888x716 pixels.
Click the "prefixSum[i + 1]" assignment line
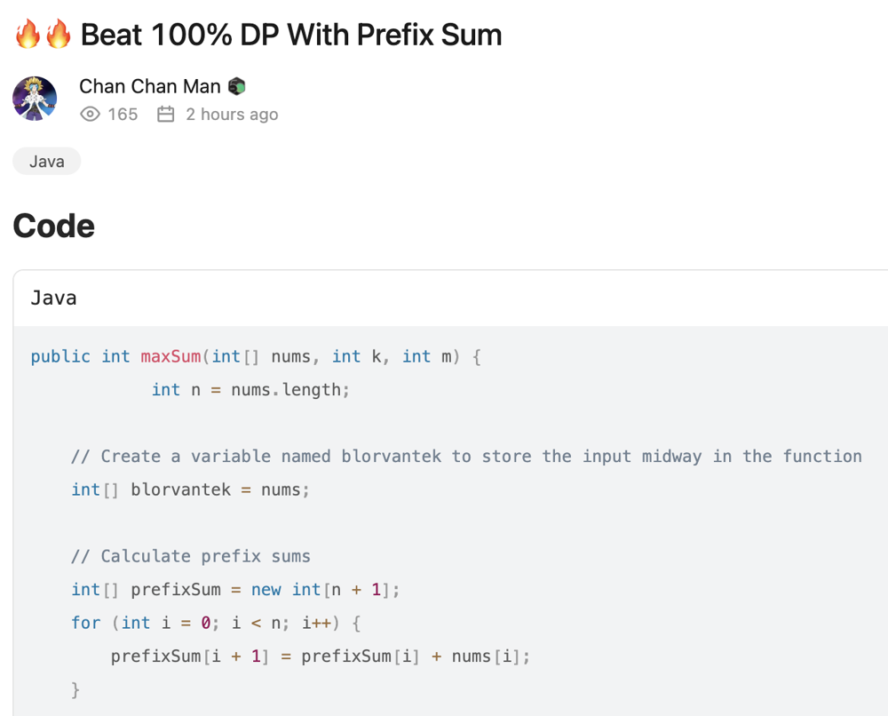[x=320, y=656]
